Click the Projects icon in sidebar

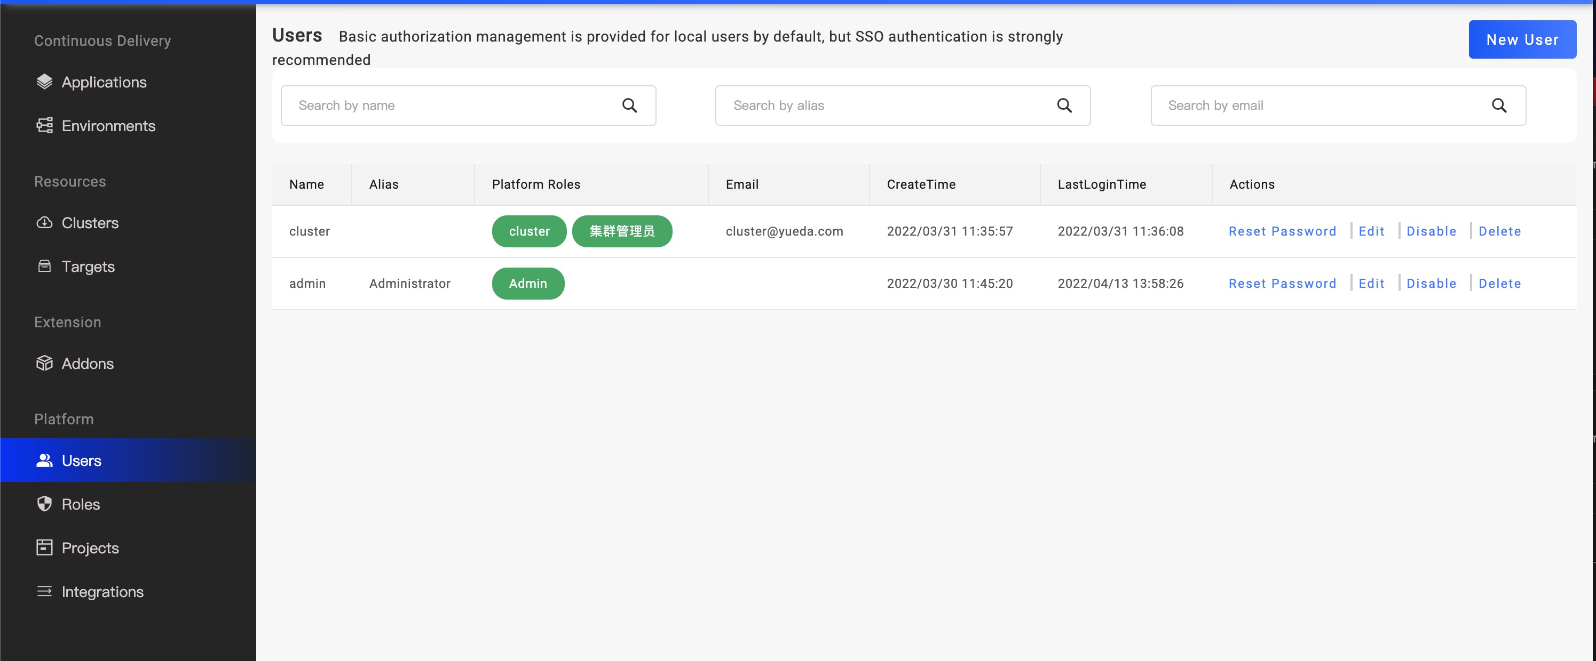tap(44, 547)
